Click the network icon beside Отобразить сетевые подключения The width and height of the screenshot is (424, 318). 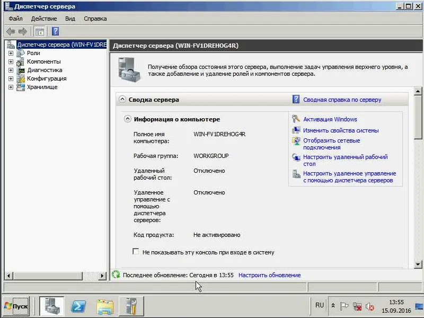296,141
